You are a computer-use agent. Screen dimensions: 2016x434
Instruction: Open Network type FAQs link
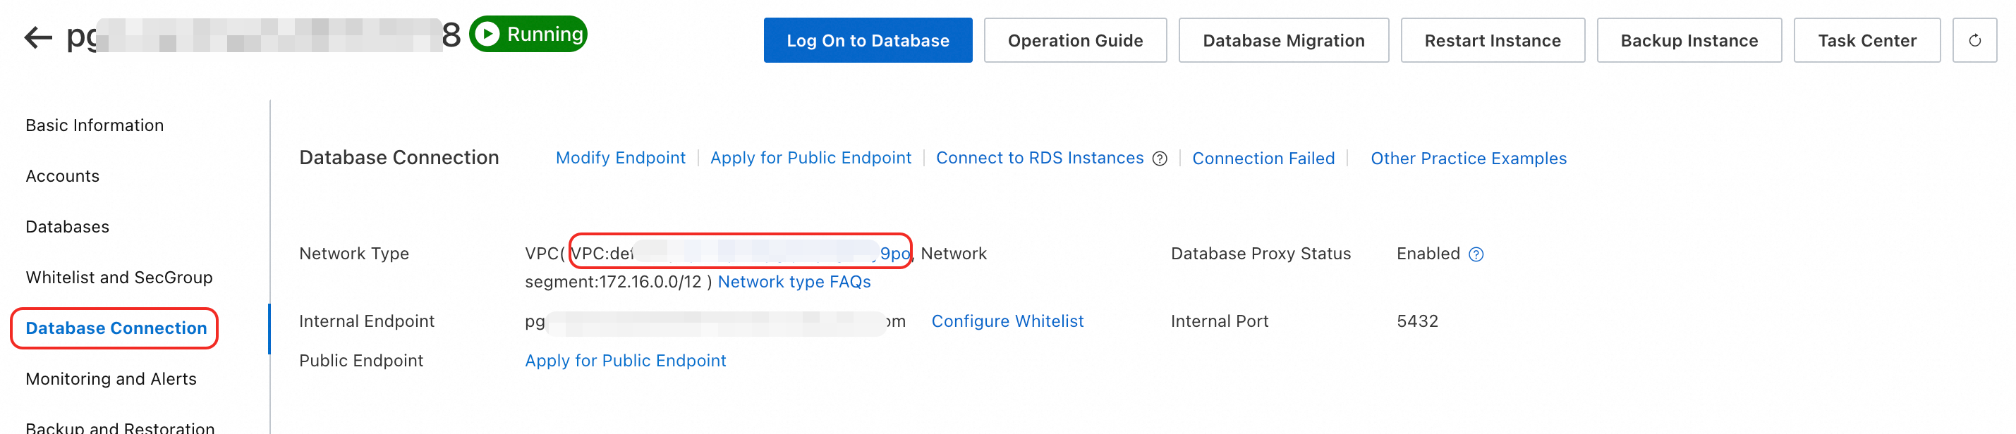click(x=794, y=282)
